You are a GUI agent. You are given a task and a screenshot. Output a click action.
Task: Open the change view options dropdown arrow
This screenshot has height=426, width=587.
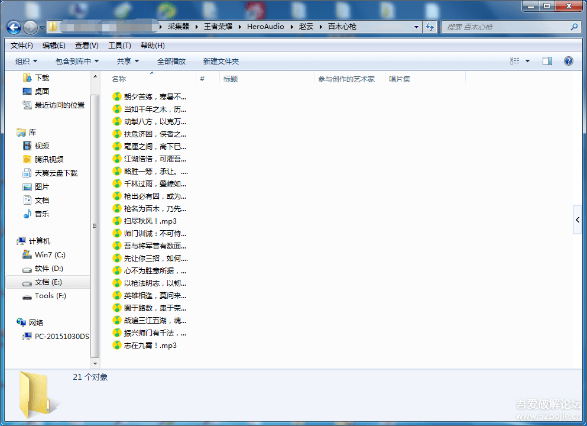pyautogui.click(x=528, y=61)
